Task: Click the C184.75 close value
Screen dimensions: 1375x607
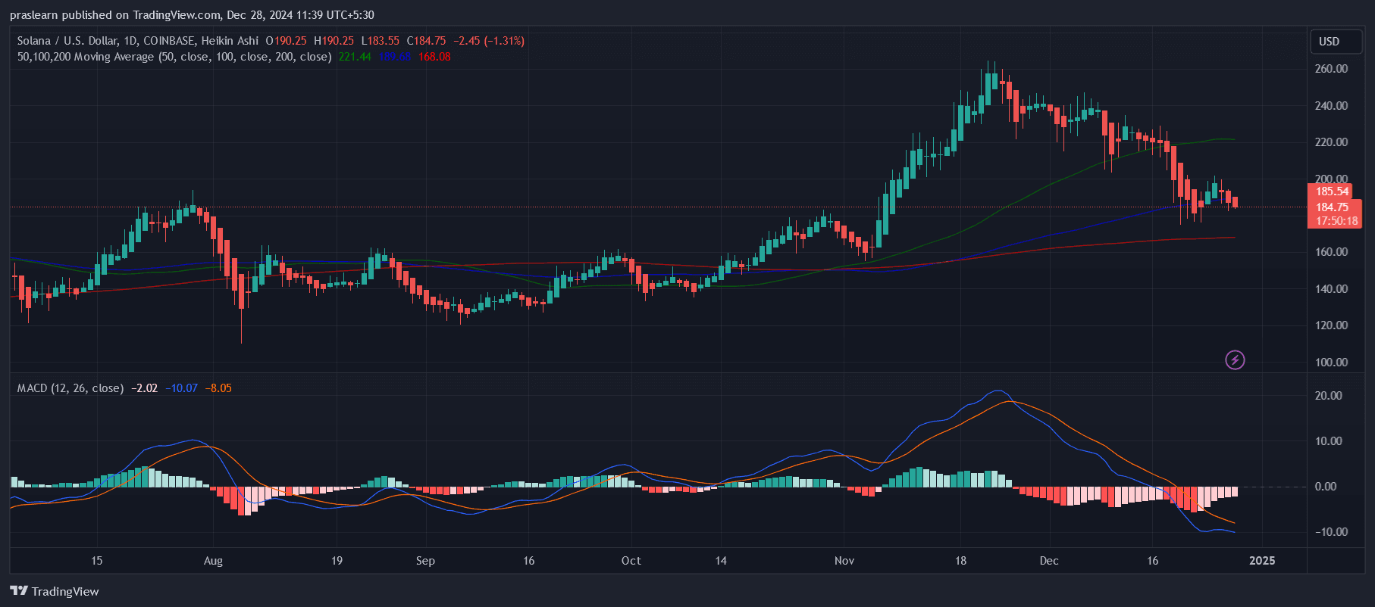Action: (426, 41)
